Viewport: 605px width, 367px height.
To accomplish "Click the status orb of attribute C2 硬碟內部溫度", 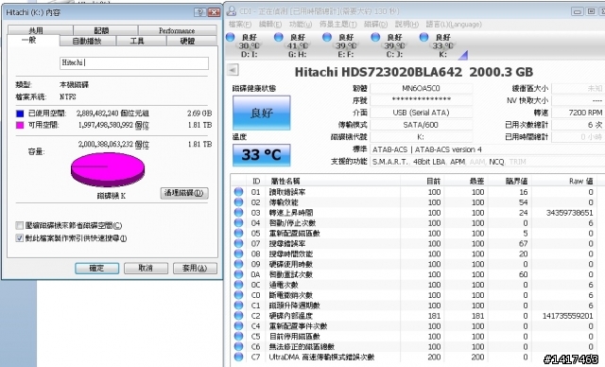I will click(x=238, y=315).
